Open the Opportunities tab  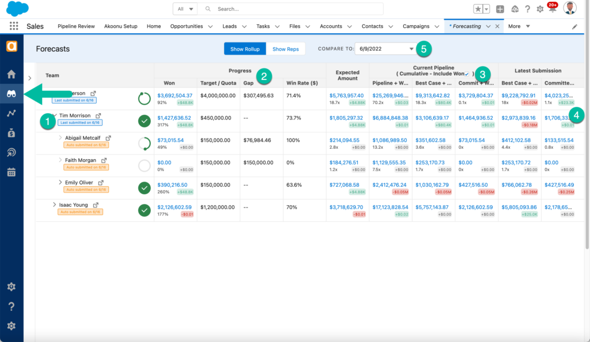186,26
